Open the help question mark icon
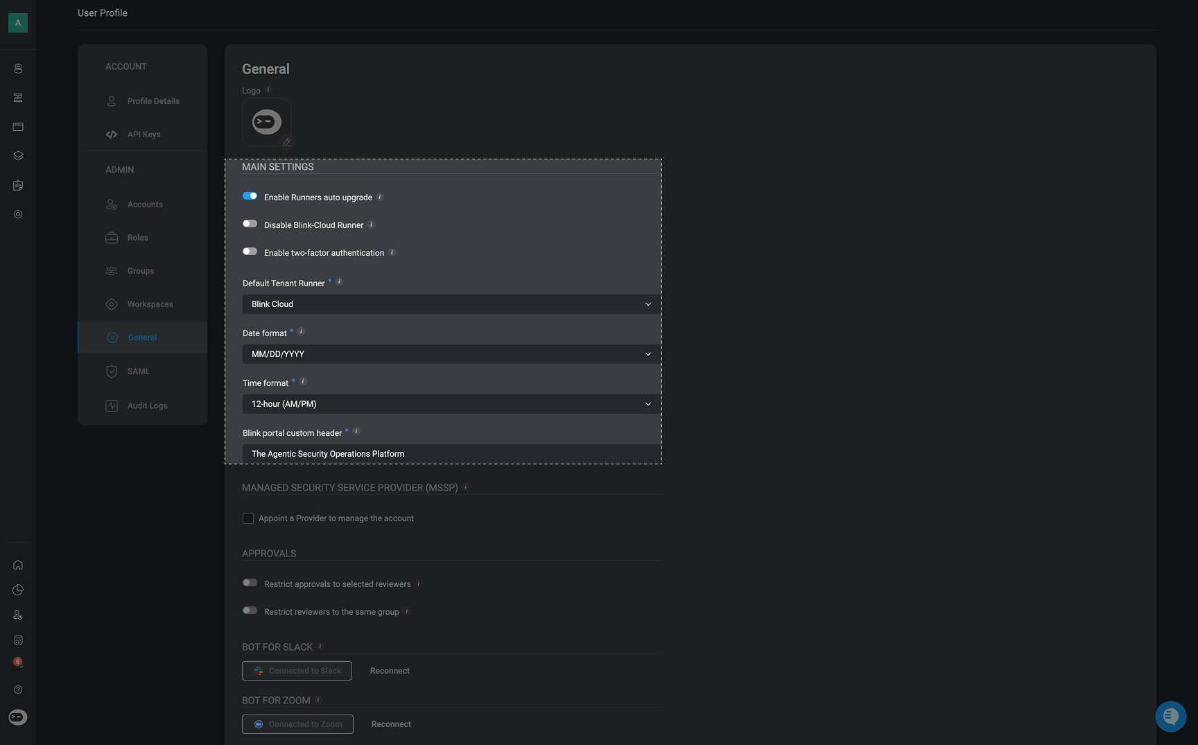 (18, 690)
